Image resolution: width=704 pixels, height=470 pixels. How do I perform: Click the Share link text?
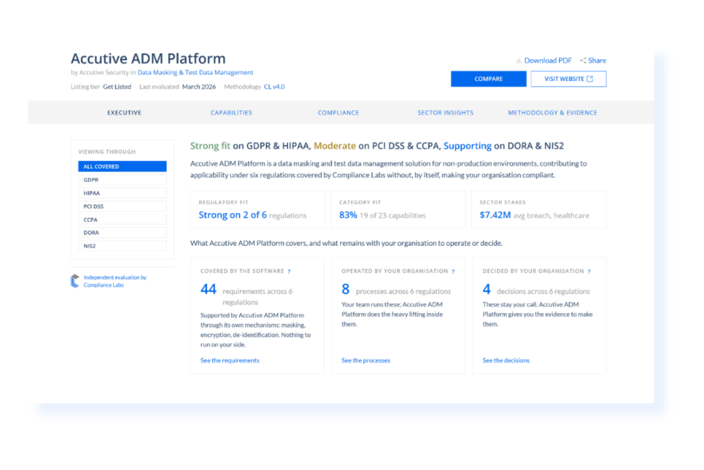597,61
